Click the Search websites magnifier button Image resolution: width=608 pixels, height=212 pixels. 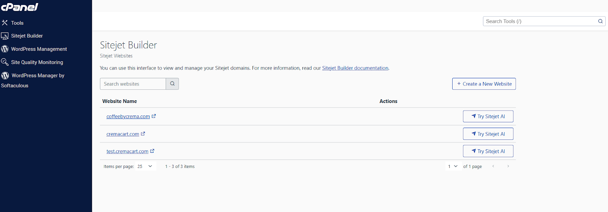(x=173, y=84)
